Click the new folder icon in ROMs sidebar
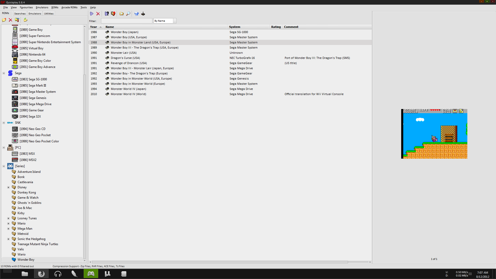Image resolution: width=496 pixels, height=279 pixels. pos(4,20)
